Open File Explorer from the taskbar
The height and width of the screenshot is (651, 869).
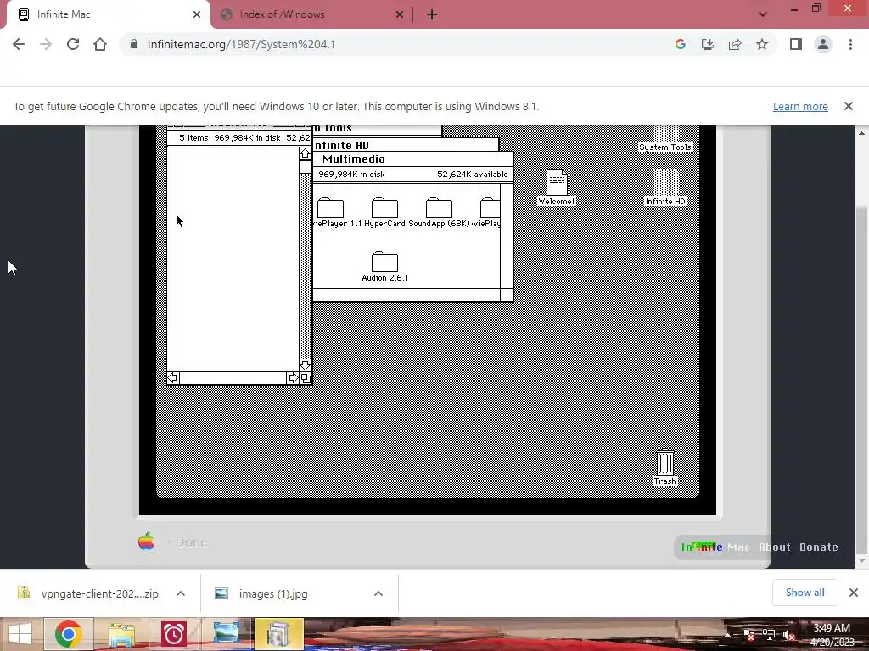click(121, 634)
